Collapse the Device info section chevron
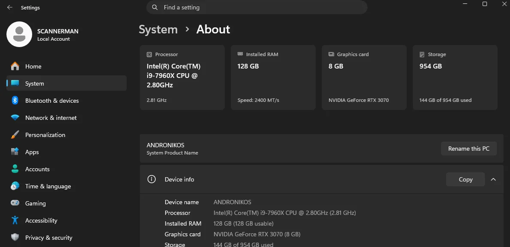This screenshot has width=510, height=247. 493,179
